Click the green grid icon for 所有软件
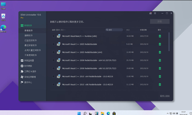 (22, 25)
